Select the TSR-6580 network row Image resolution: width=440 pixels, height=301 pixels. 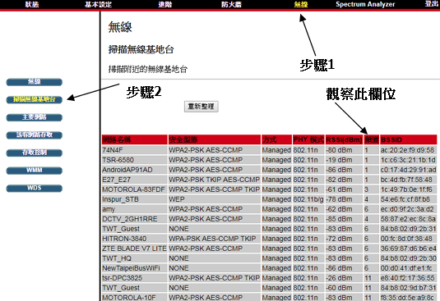270,160
